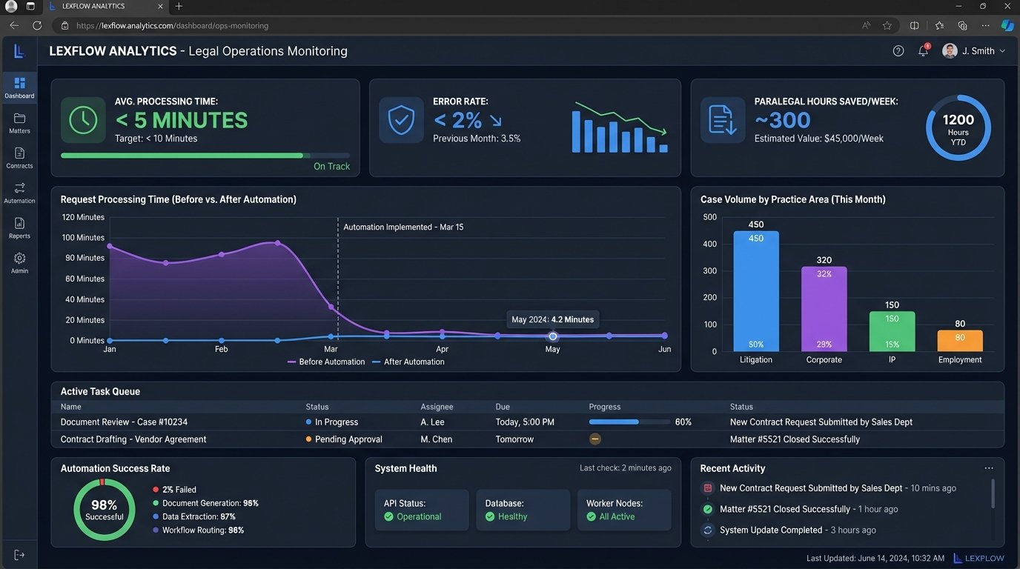The height and width of the screenshot is (569, 1020).
Task: Select the Dashboard item in the navigation menu
Action: (x=19, y=85)
